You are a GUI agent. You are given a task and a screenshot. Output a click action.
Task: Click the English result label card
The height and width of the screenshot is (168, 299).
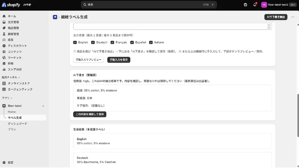172,141
